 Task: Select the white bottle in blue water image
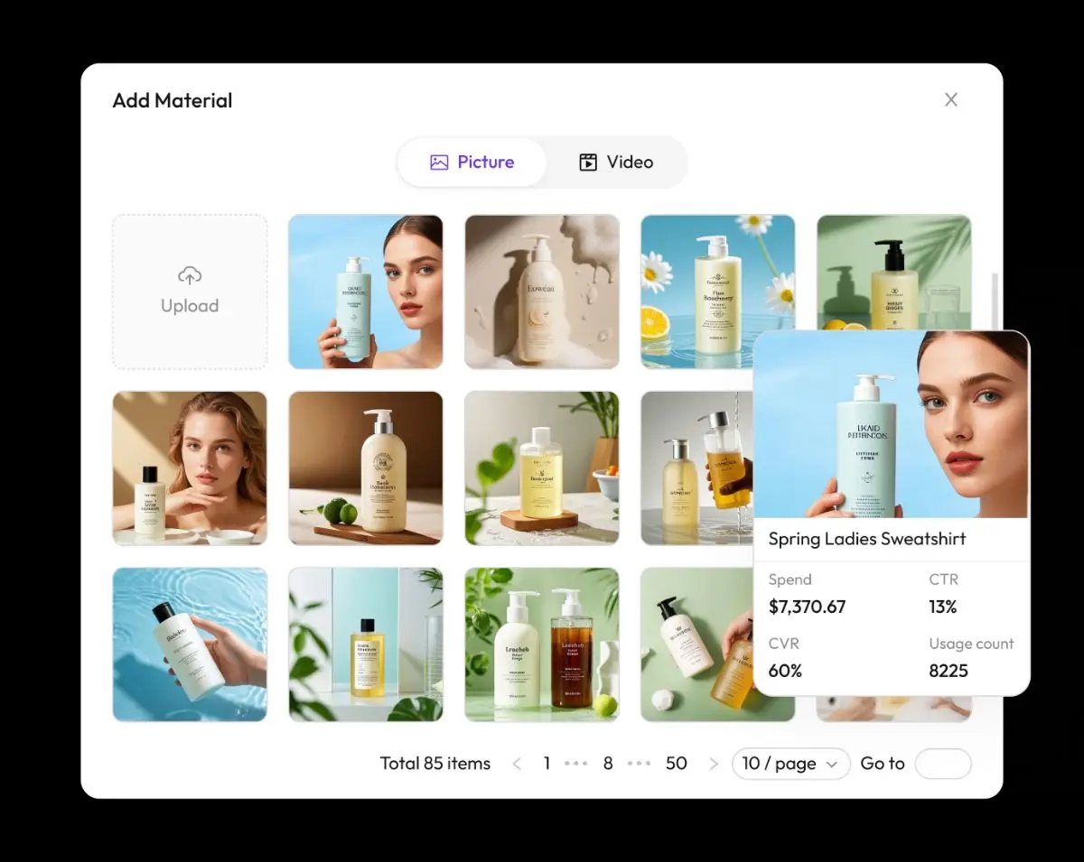[190, 644]
